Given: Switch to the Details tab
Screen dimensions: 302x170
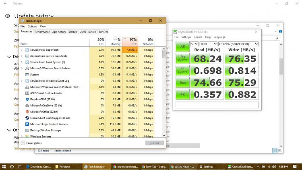Looking at the screenshot, I should point(92,32).
